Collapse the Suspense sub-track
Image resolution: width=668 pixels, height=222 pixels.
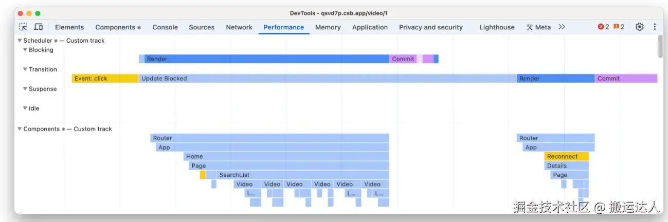[25, 89]
